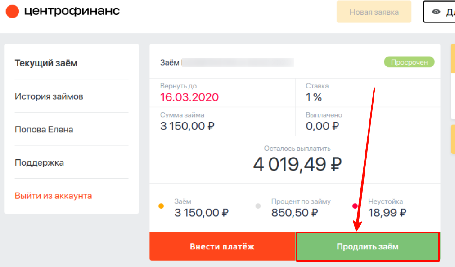Click the remaining amount 4 019,49 ₽
This screenshot has height=267, width=455.
click(297, 164)
